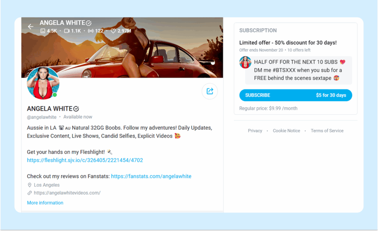Click the location pin icon
Screen dimensions: 378x231
pos(30,184)
